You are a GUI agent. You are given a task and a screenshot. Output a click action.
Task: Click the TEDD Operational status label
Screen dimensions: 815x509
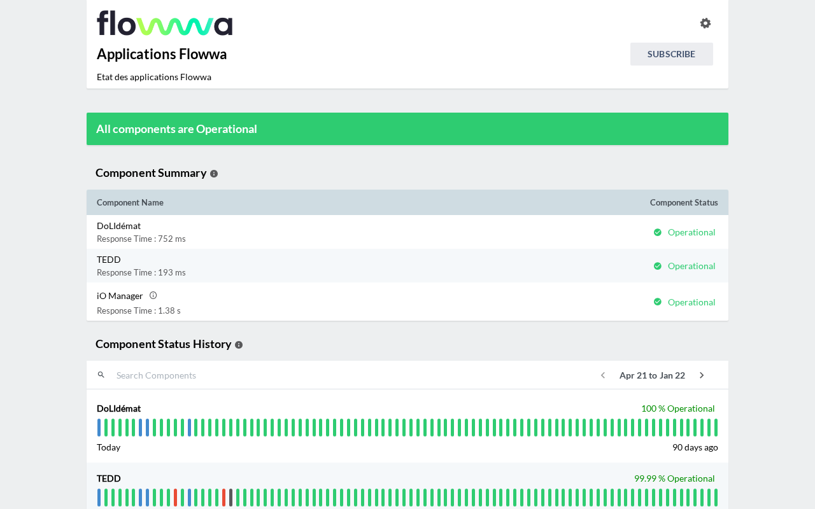[691, 266]
